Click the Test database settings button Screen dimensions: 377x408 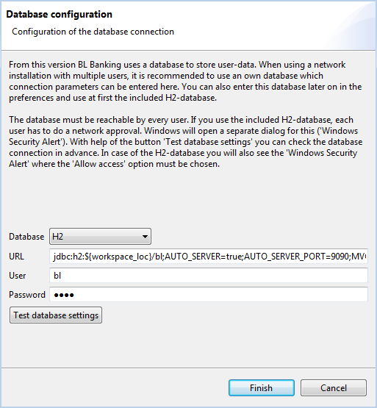pyautogui.click(x=56, y=315)
